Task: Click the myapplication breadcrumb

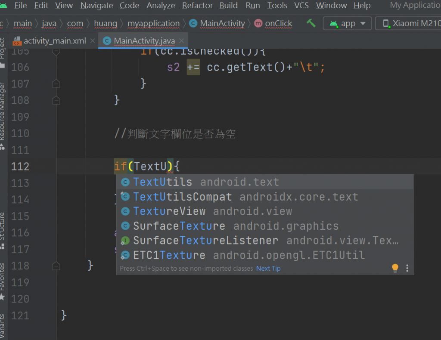Action: coord(154,23)
